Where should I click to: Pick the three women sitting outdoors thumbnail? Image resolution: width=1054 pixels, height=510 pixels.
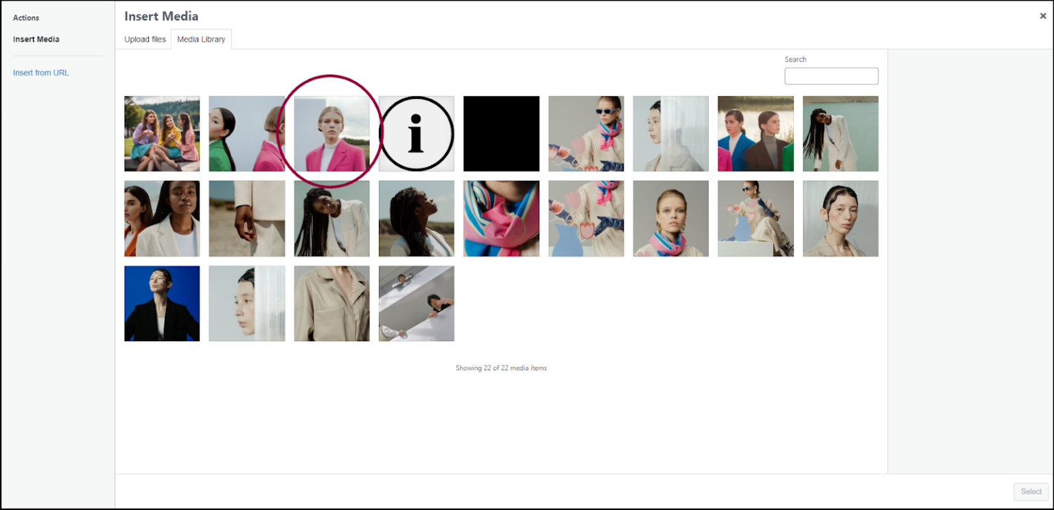click(162, 133)
